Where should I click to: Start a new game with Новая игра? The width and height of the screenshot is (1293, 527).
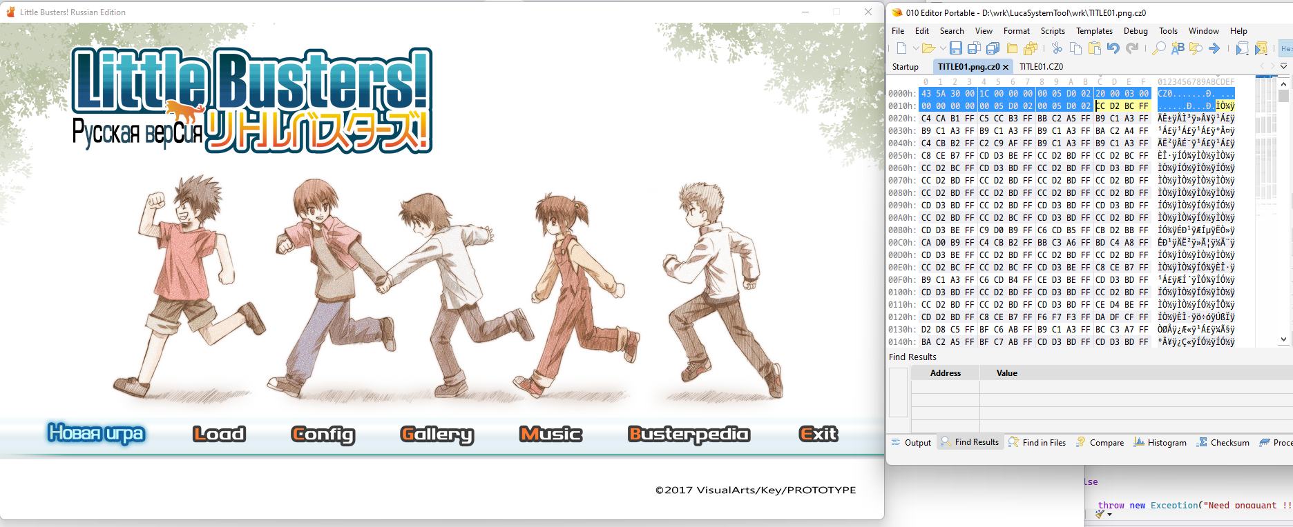click(x=97, y=434)
